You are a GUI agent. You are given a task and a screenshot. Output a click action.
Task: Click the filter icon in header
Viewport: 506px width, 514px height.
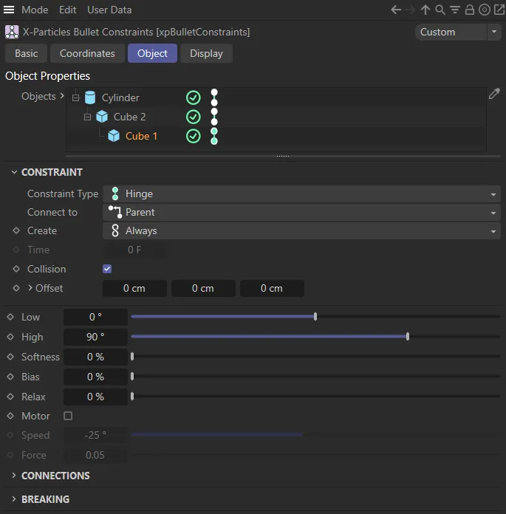(455, 10)
